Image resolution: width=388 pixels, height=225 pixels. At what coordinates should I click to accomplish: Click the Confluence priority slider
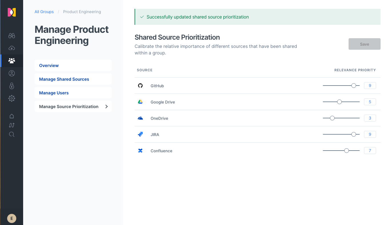341,151
